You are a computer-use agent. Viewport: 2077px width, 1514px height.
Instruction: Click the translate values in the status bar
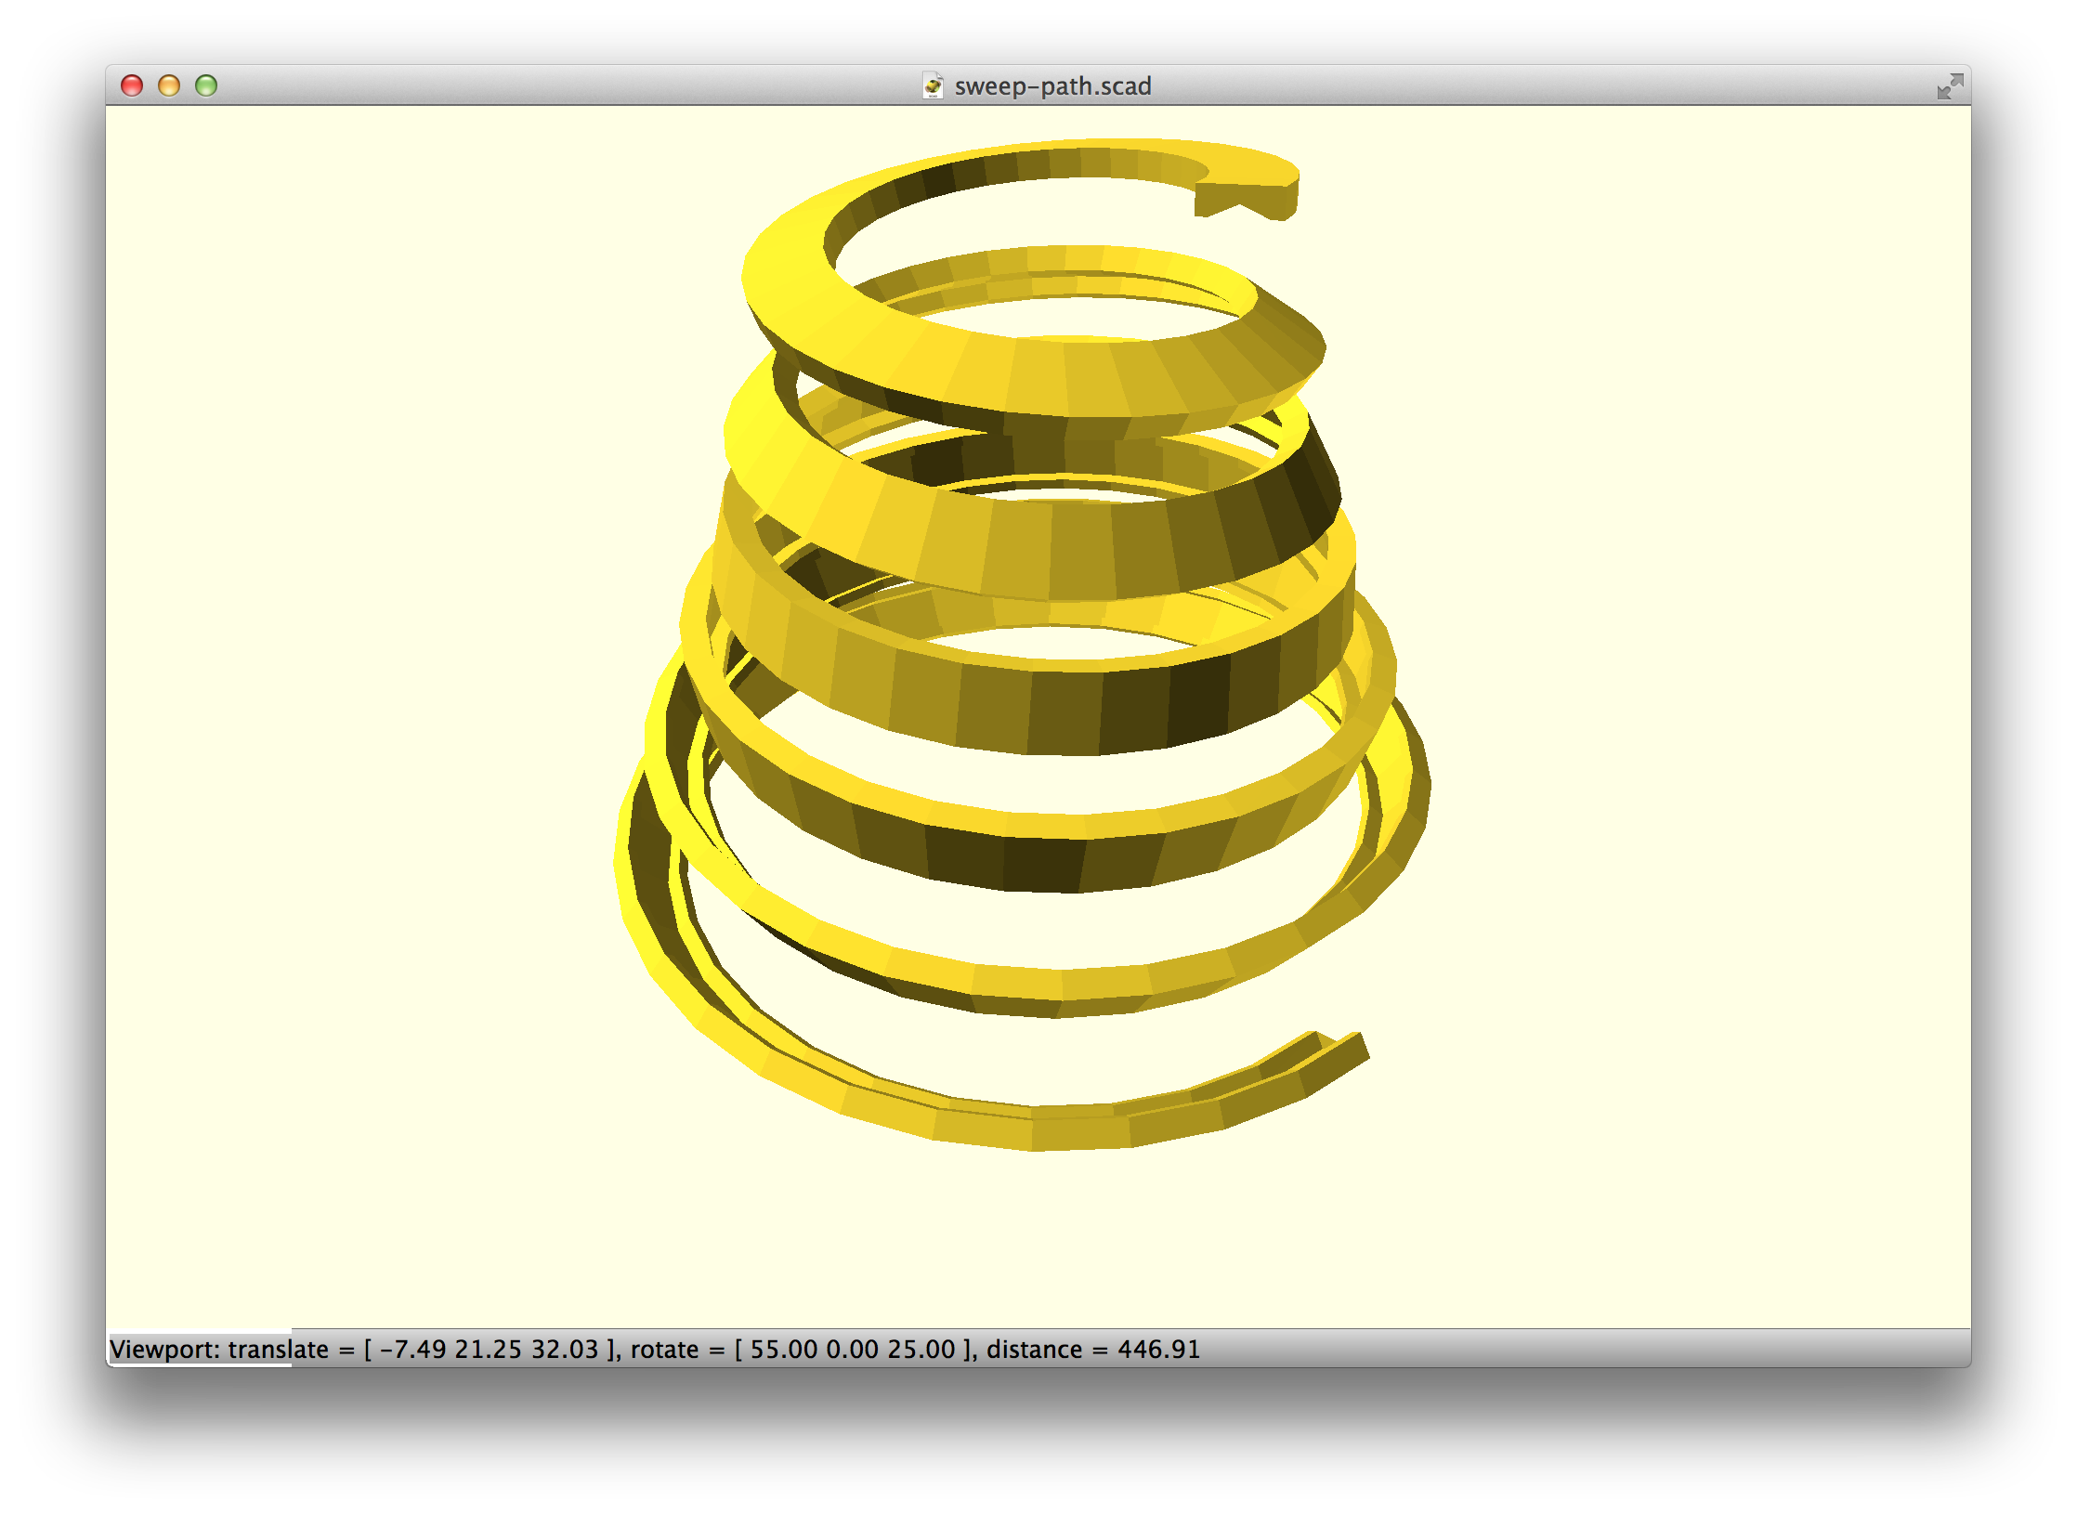(x=492, y=1349)
